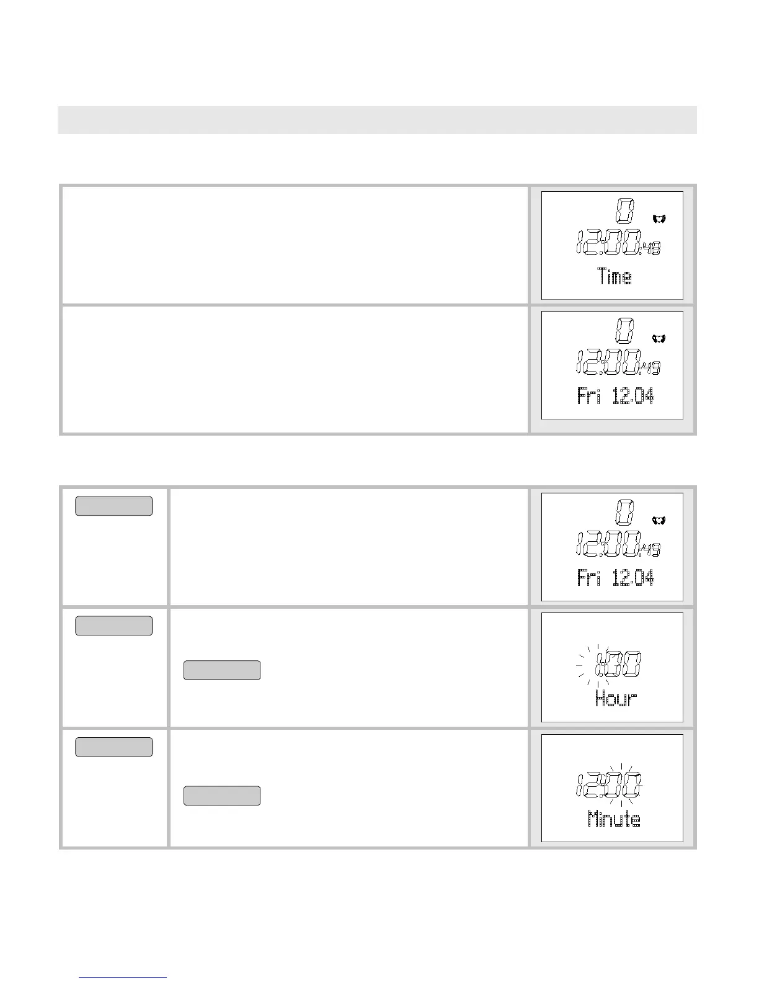Screen dimensions: 759x983
Task: Click the Minute label on the LCD display
Action: 614,819
